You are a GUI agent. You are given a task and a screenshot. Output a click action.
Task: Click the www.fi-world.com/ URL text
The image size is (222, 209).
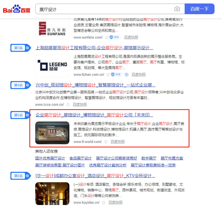88,142
